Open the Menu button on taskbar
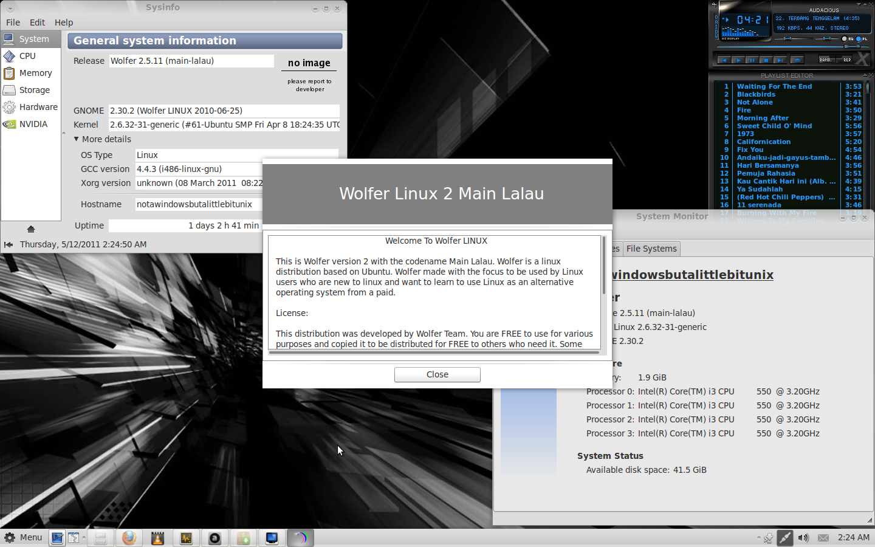This screenshot has width=875, height=547. pyautogui.click(x=23, y=537)
